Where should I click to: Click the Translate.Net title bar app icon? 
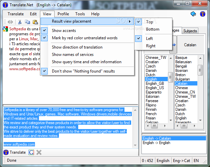(x=5, y=5)
